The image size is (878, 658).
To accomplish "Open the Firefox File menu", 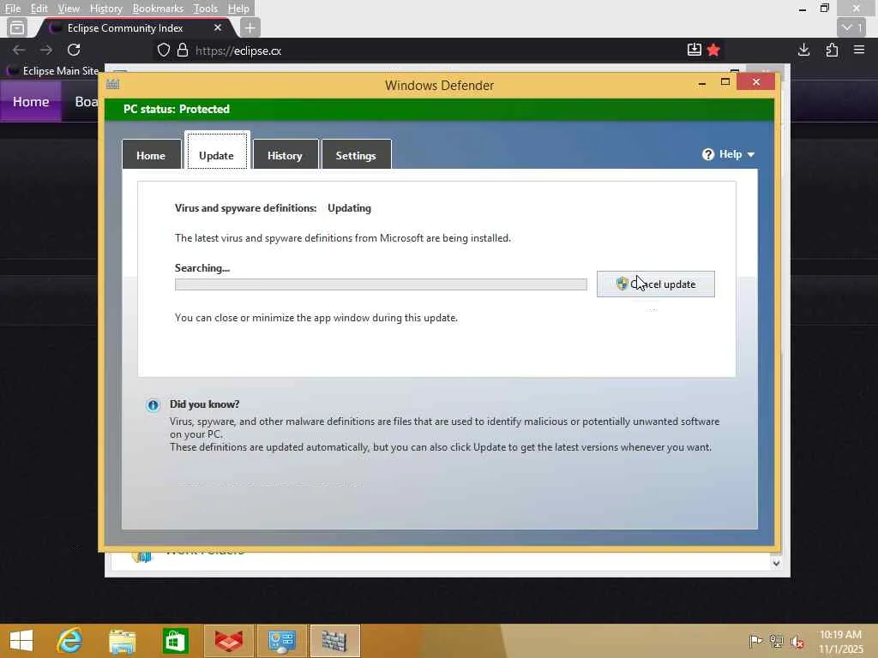I will (x=12, y=9).
